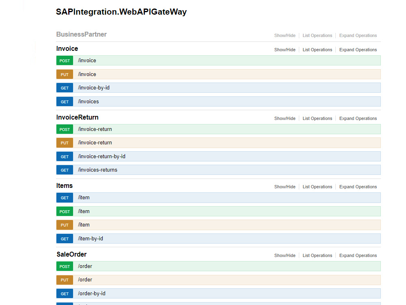Expand the BusinessPartner section heading

[81, 34]
